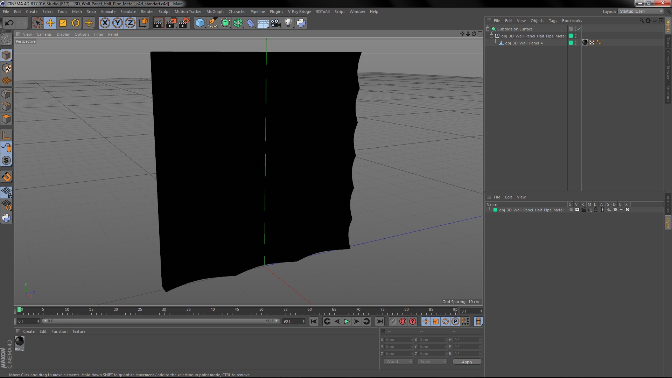This screenshot has height=378, width=672.
Task: Expand obj_3D_Wall_Panel_Half_Pipe_Metal tree
Action: point(491,36)
